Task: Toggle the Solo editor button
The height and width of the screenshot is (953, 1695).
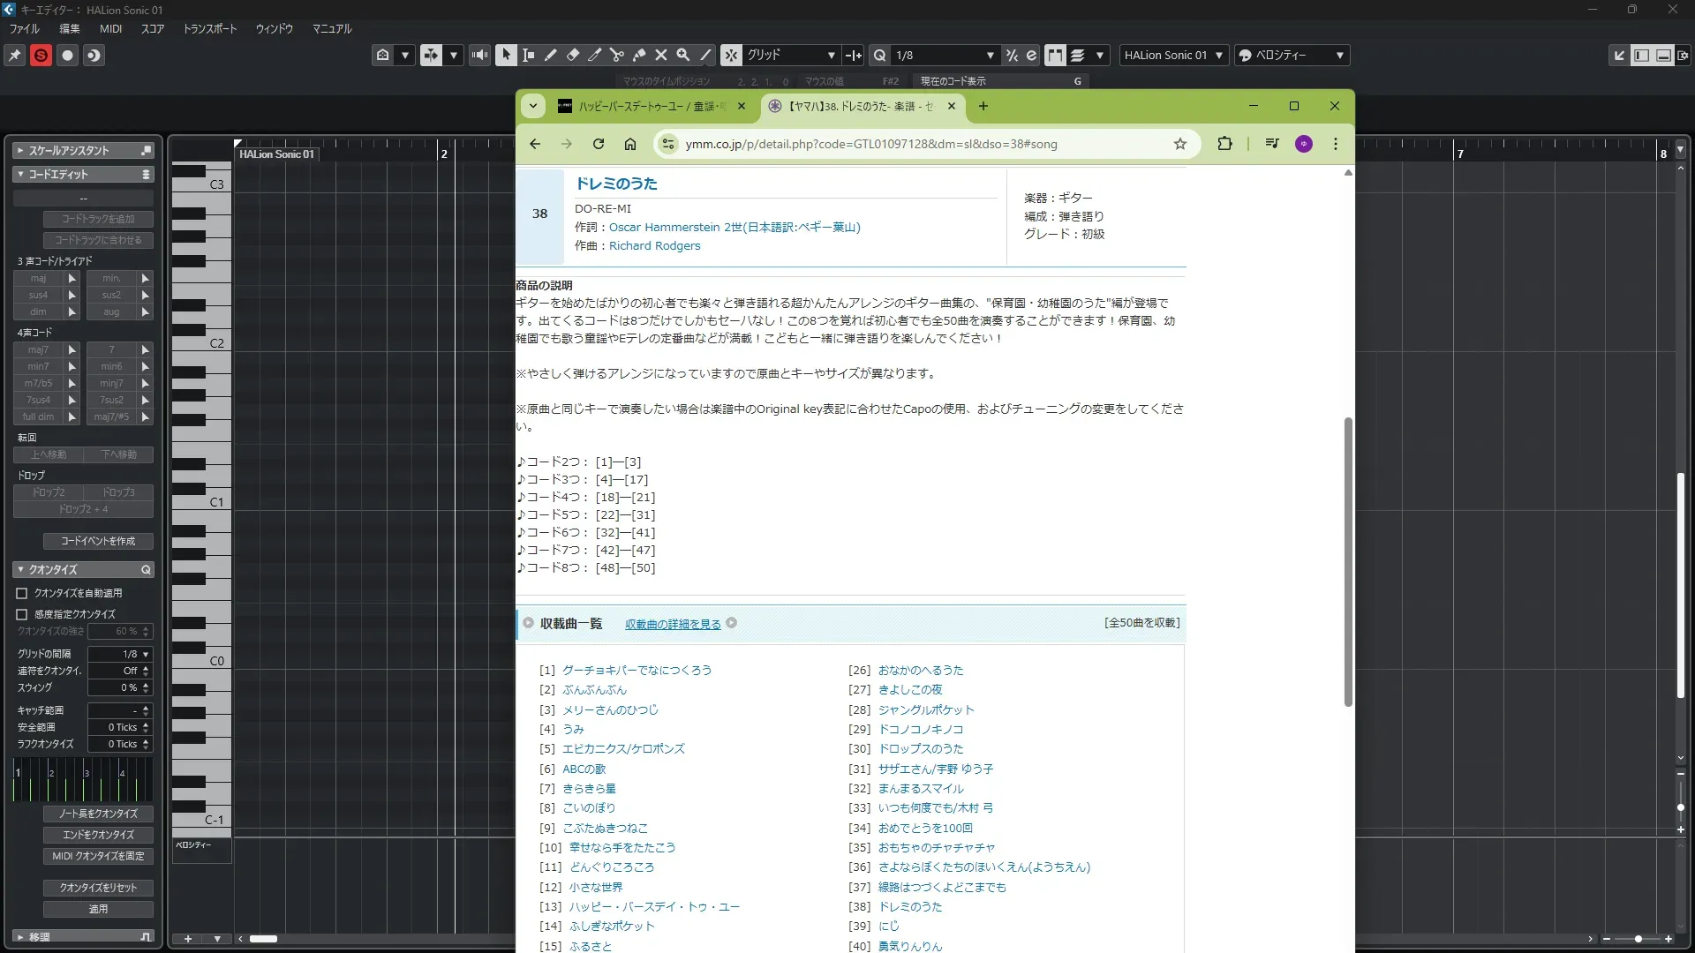Action: pyautogui.click(x=41, y=56)
